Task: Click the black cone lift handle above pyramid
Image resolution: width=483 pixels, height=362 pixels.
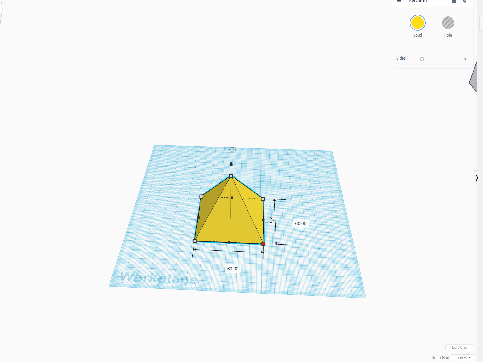Action: click(231, 163)
